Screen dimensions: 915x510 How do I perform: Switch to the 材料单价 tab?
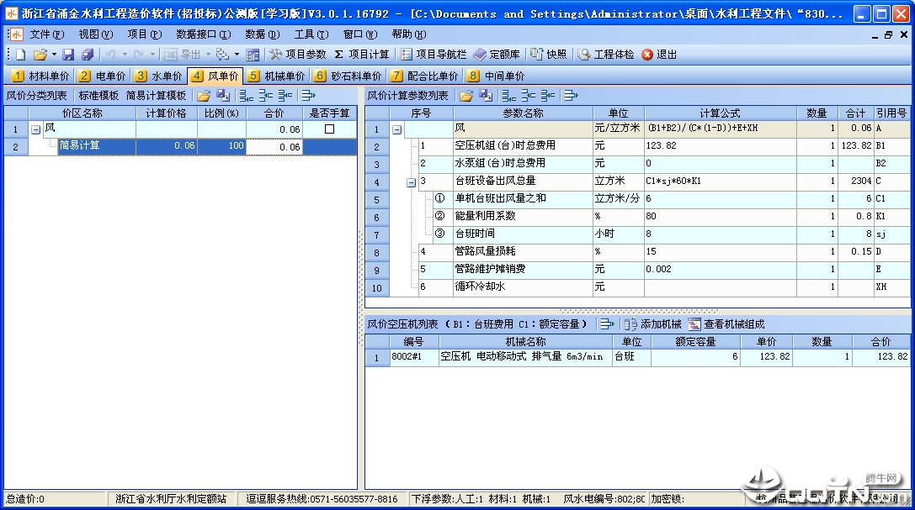tap(41, 76)
